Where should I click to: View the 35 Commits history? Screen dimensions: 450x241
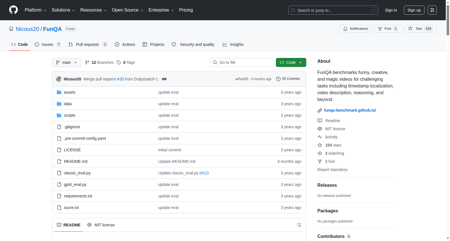coord(288,79)
